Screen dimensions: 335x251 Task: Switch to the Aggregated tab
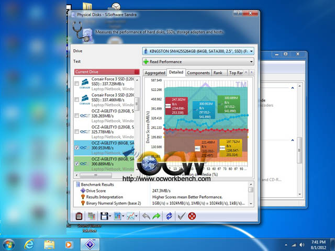coord(155,73)
